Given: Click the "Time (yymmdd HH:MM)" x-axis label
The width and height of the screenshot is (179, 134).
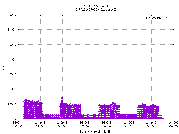Looking at the screenshot, I should click(x=95, y=131).
